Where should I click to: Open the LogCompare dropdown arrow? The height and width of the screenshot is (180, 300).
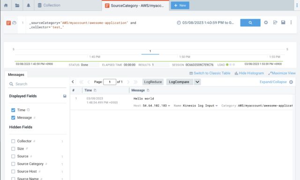197,82
